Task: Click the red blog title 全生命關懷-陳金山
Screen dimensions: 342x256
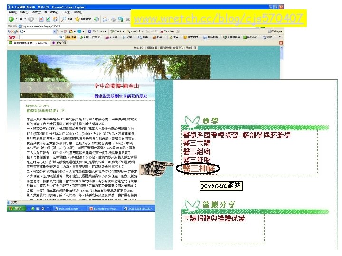Action: pos(117,86)
